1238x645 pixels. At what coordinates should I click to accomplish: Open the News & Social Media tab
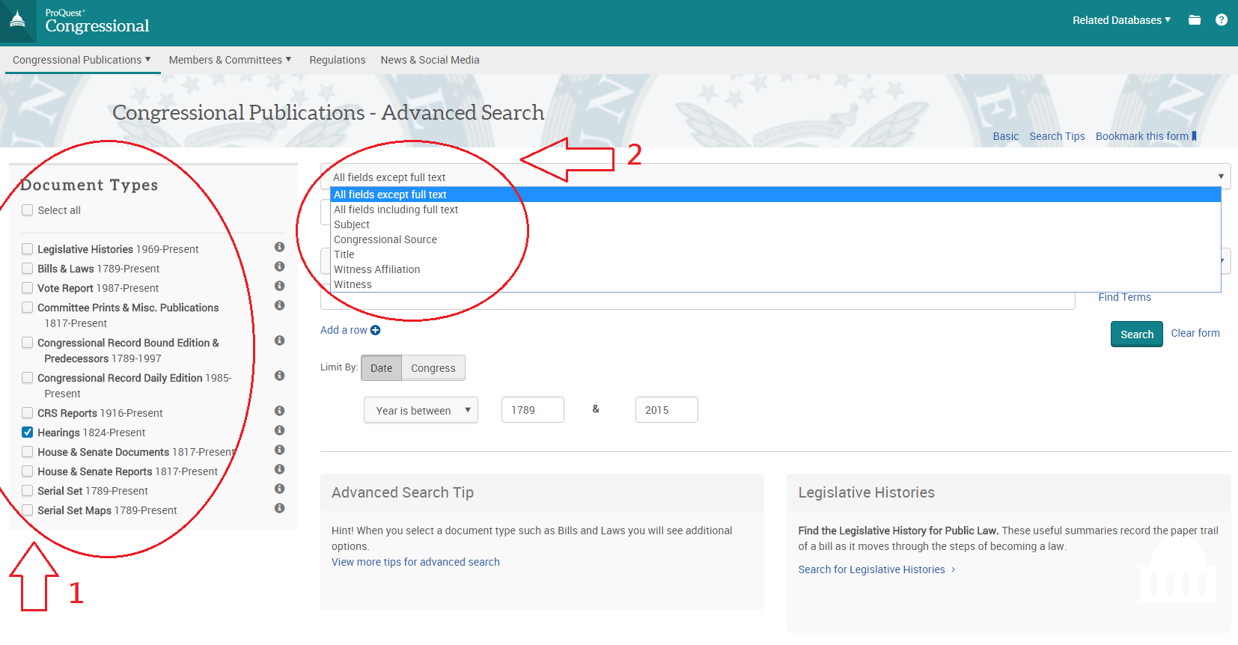click(430, 60)
